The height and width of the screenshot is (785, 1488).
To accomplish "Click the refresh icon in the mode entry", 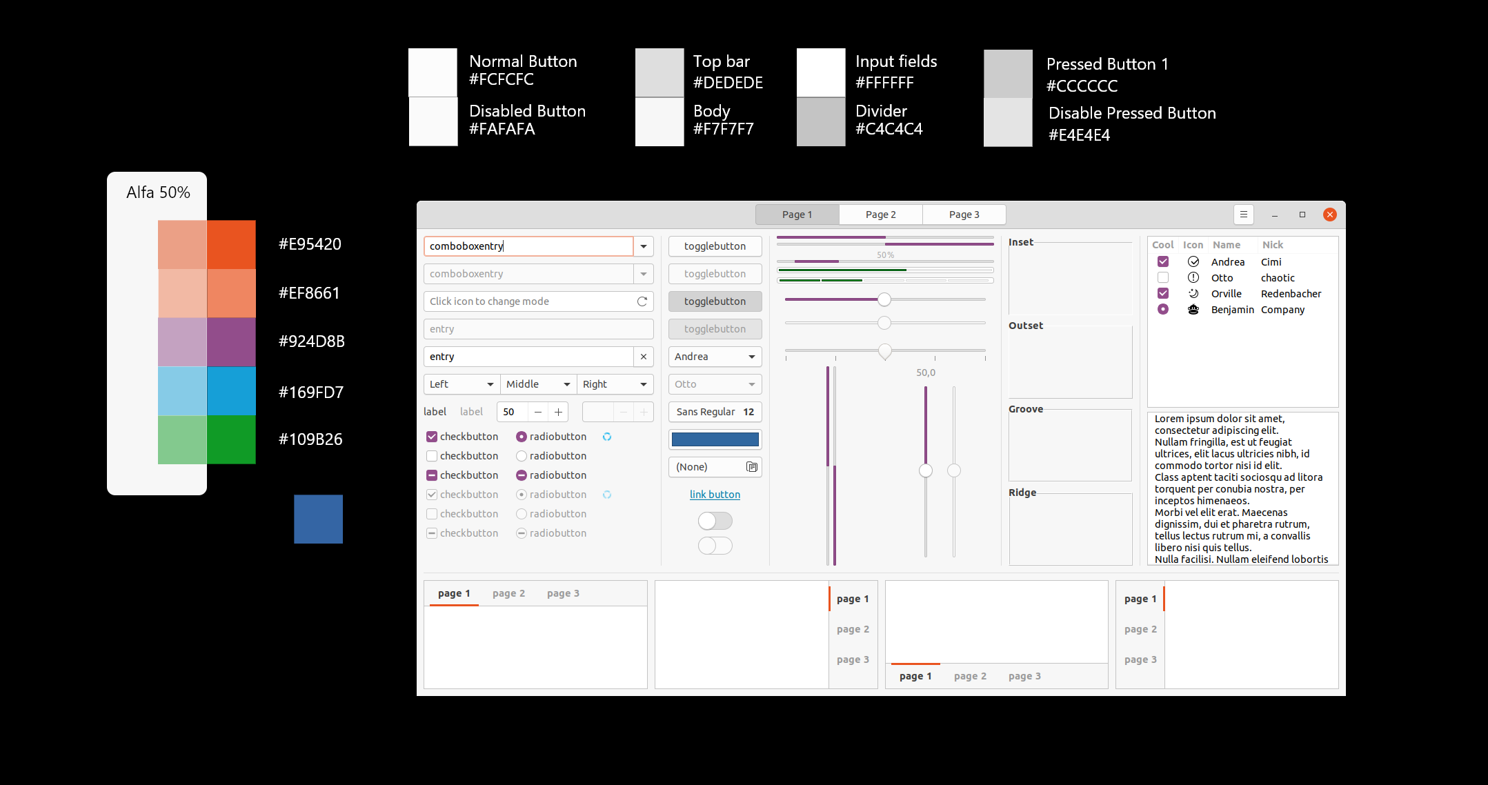I will point(642,301).
